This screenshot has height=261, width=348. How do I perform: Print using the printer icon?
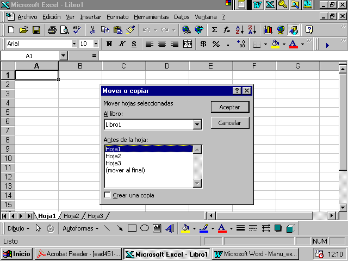[52, 30]
